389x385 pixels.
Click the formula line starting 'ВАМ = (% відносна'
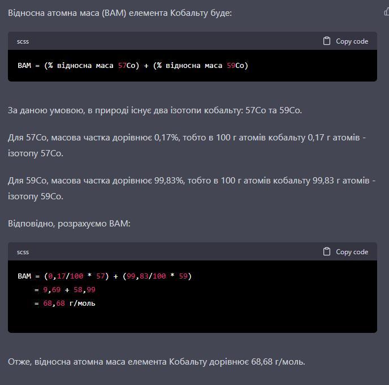pos(133,65)
